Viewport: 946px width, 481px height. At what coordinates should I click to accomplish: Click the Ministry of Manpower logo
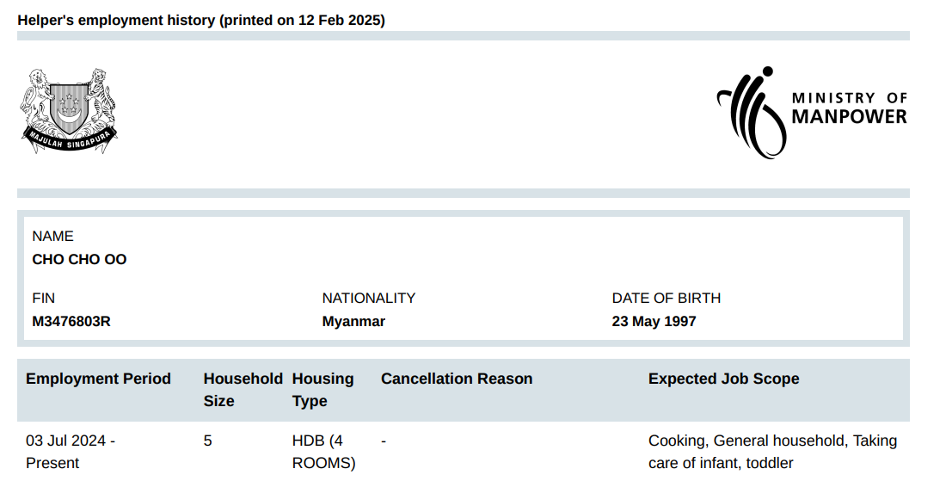[812, 112]
